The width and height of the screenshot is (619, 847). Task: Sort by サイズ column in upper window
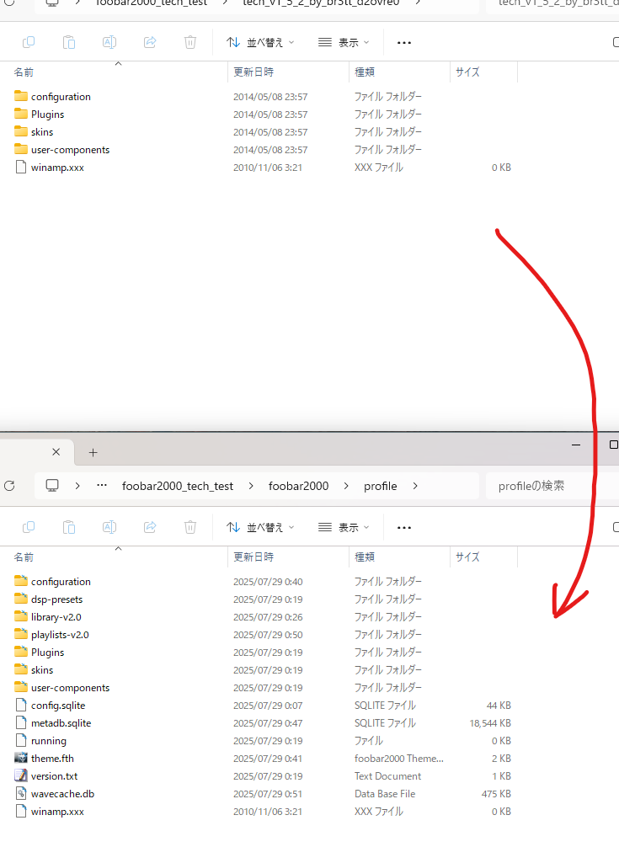pos(467,72)
